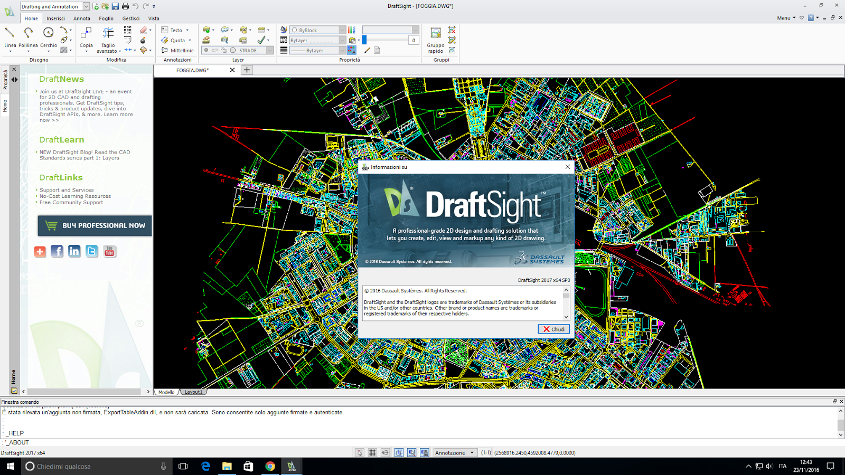
Task: Switch to the Inserisci ribbon tab
Action: [x=55, y=18]
